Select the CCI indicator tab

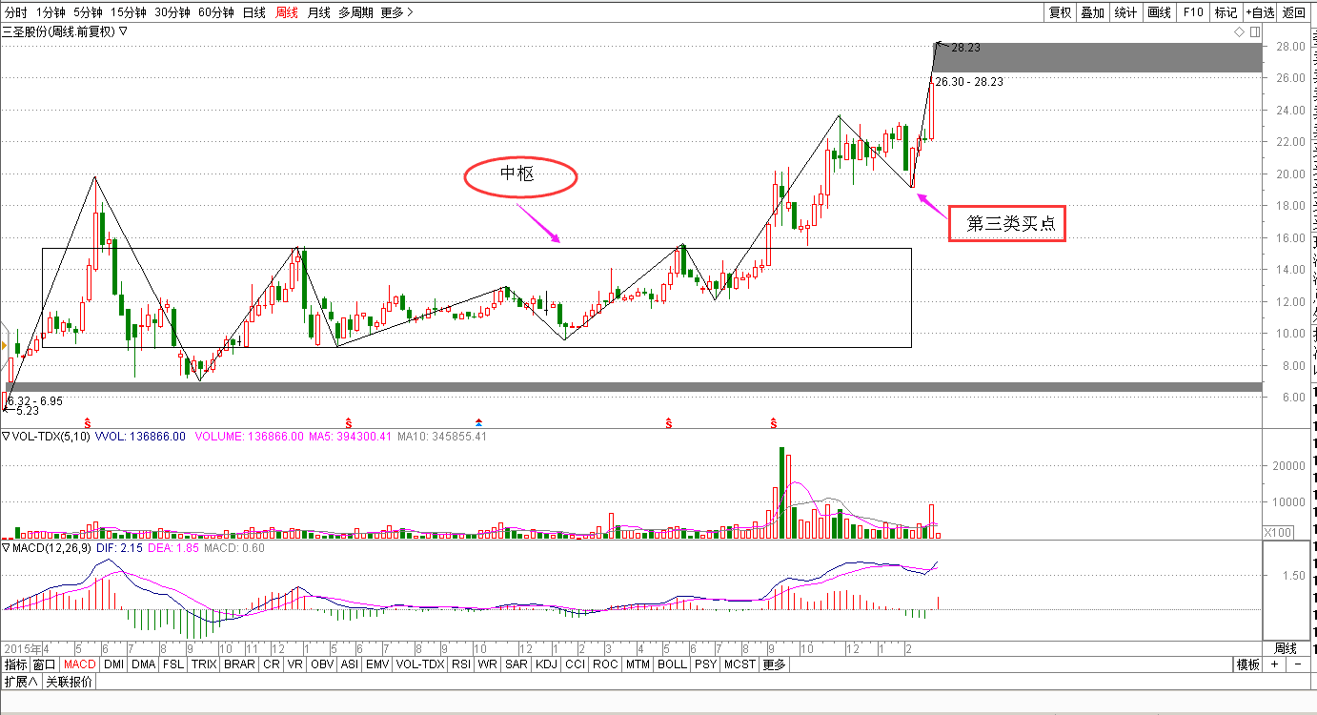575,664
